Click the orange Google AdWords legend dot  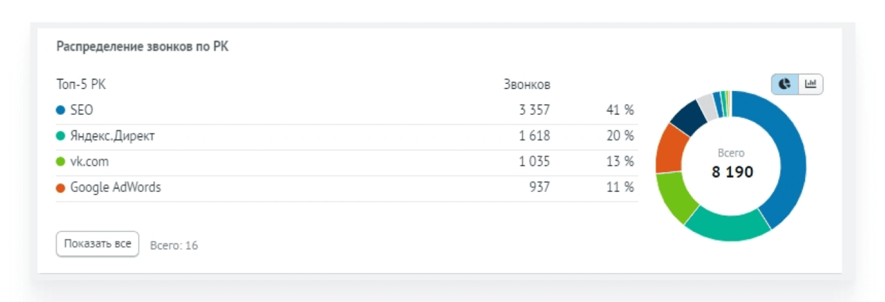61,188
